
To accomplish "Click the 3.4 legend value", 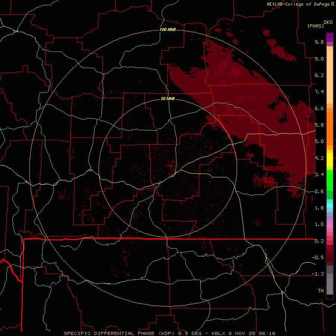I will point(319,175).
